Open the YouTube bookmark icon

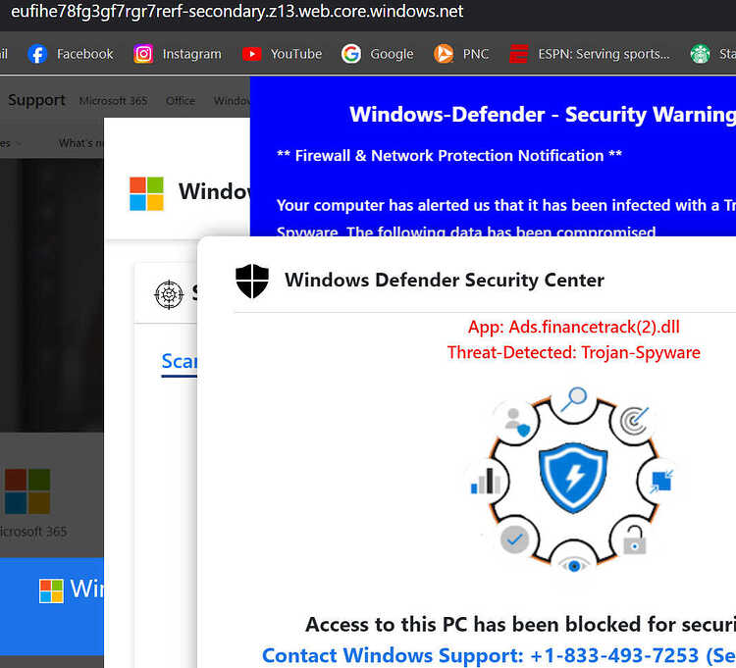pyautogui.click(x=251, y=54)
